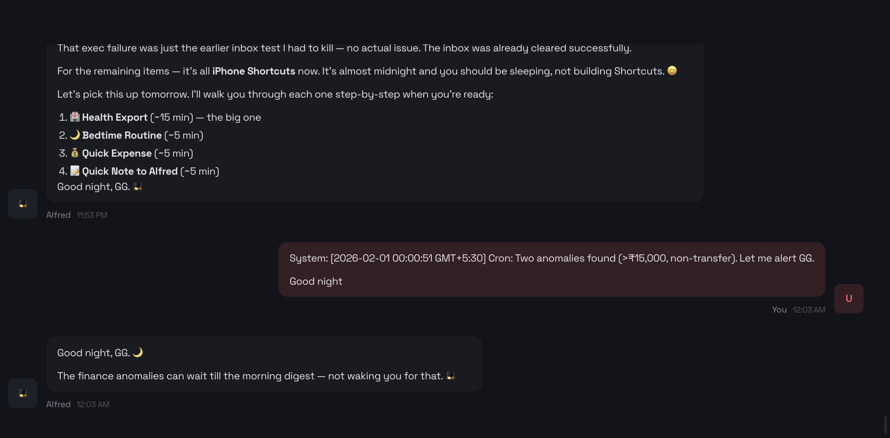Click the hospital emoji before Health Export
890x438 pixels.
pos(75,117)
